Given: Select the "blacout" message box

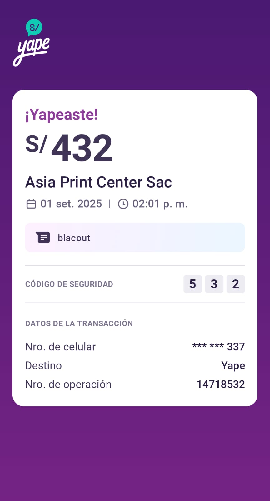Looking at the screenshot, I should pyautogui.click(x=135, y=238).
